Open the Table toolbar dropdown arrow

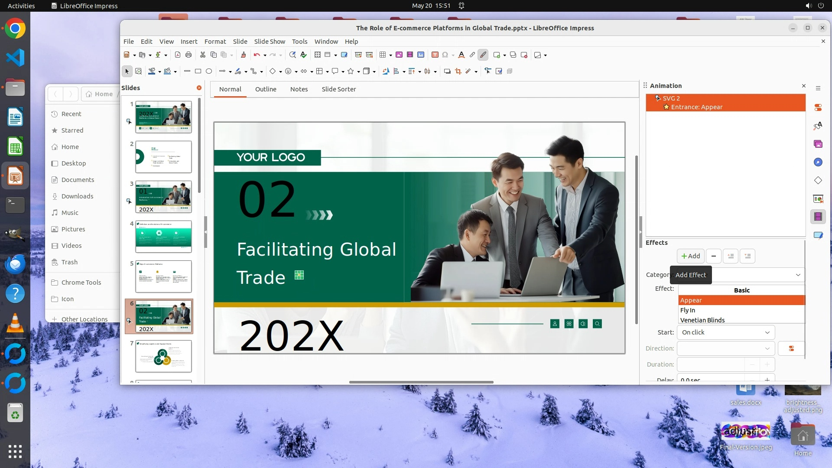point(390,55)
